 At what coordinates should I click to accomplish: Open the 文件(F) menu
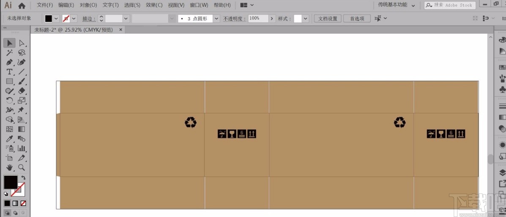tap(45, 5)
